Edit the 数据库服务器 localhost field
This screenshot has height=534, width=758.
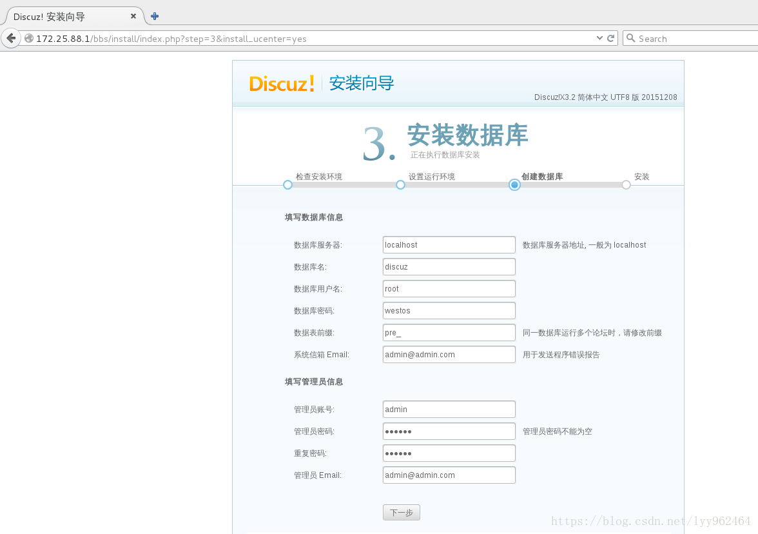tap(449, 245)
